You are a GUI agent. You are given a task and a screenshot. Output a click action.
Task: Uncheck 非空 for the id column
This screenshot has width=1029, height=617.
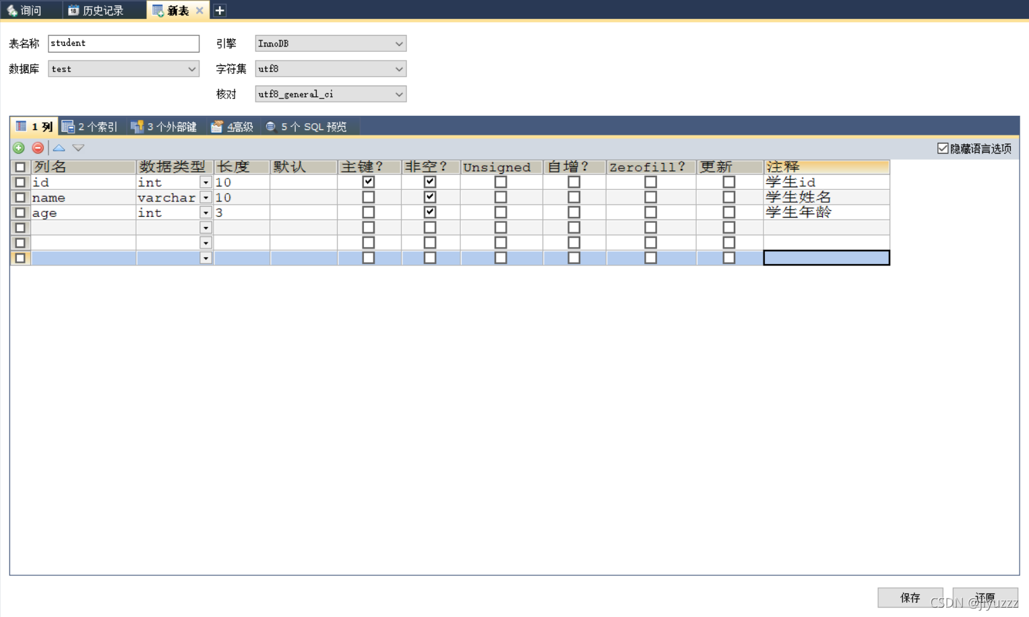pos(430,182)
